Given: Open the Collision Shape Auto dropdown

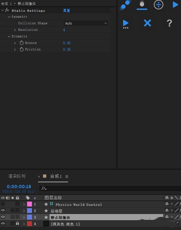Looking at the screenshot, I should [86, 23].
